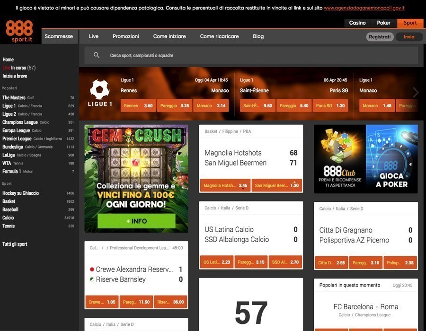Image resolution: width=426 pixels, height=331 pixels.
Task: Bet on Pareggio at 11.50
Action: [x=136, y=302]
